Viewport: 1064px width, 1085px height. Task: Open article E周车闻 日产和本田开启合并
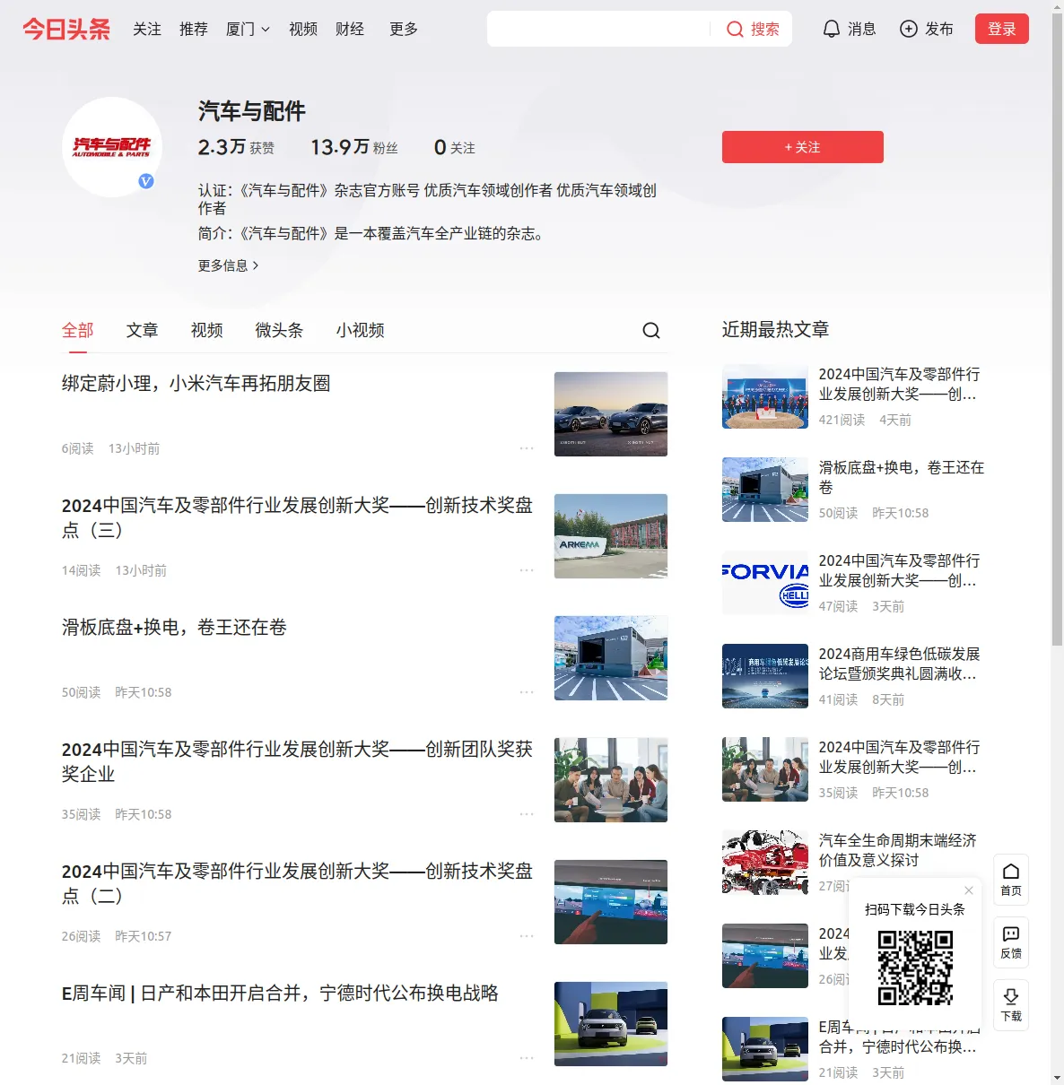click(x=280, y=994)
